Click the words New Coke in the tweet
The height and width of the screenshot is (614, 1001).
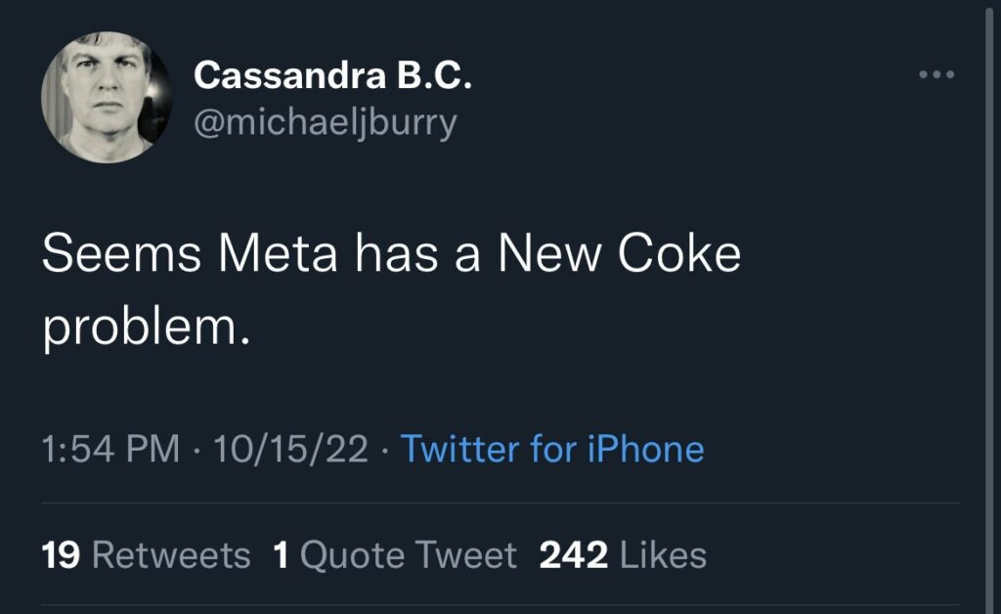[x=619, y=255]
